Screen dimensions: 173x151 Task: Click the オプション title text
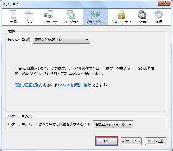11,4
